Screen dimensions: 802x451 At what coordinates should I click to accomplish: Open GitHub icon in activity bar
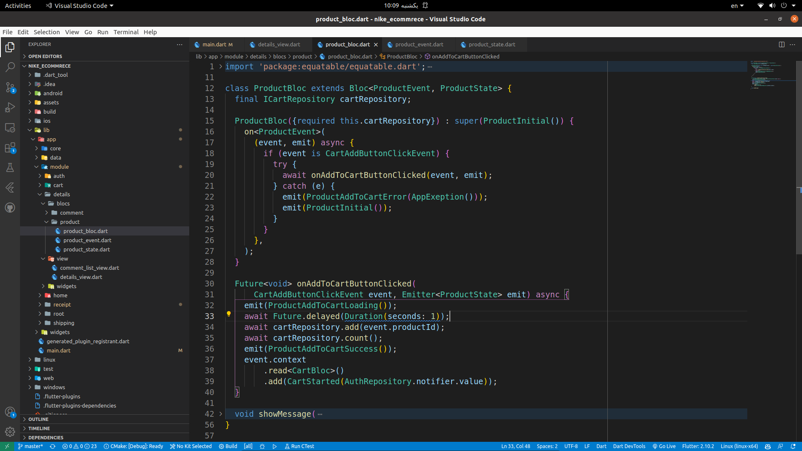(10, 208)
